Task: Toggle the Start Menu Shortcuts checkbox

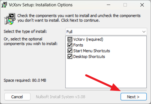Action: click(70, 51)
